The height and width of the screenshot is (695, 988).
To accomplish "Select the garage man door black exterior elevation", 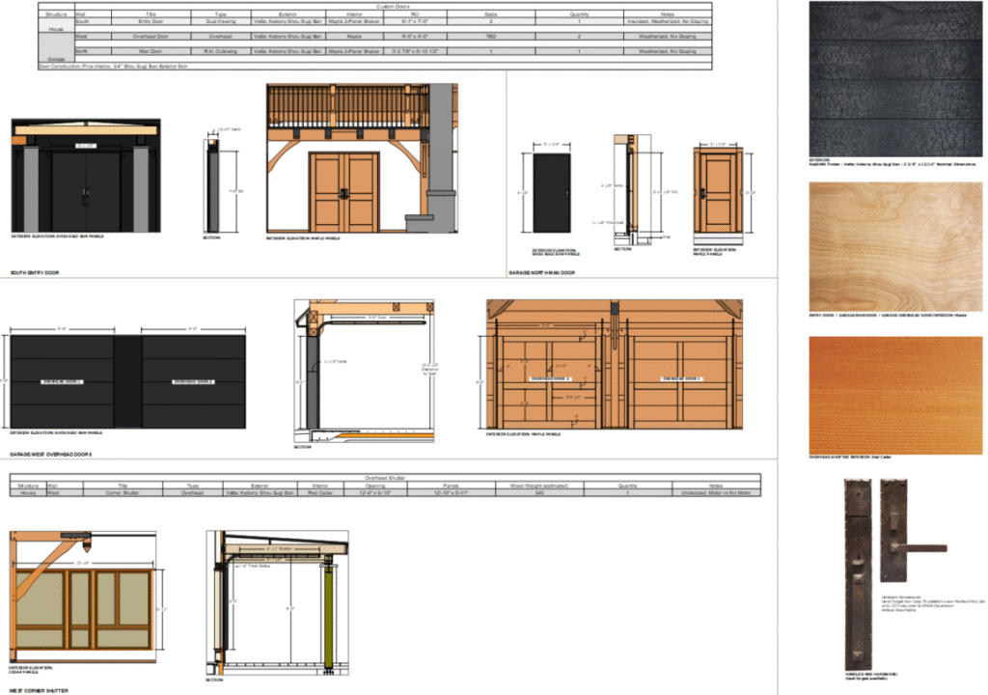I will [x=552, y=191].
